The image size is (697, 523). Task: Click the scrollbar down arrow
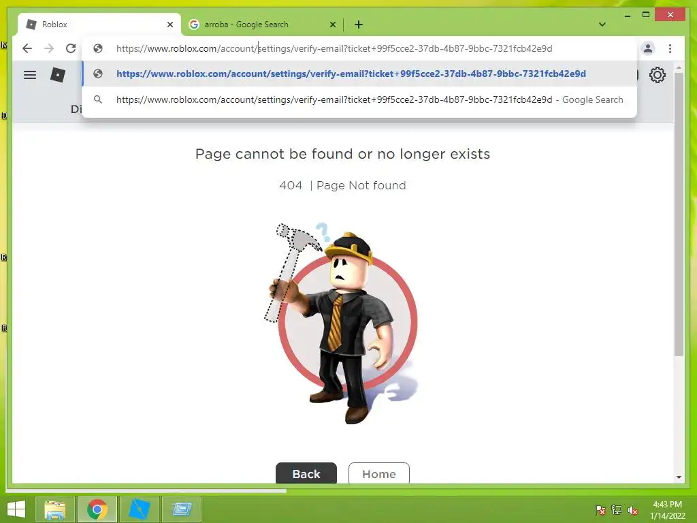pyautogui.click(x=679, y=477)
